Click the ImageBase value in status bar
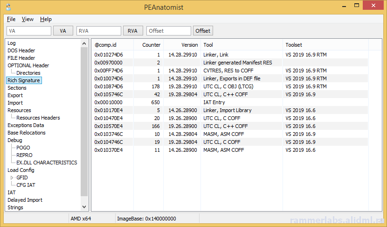This screenshot has width=387, height=227. click(146, 219)
